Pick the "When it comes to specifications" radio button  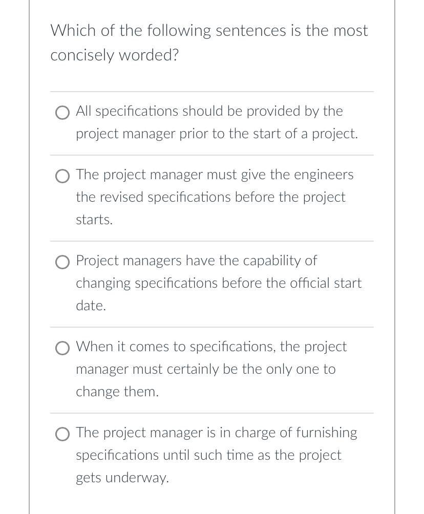coord(63,348)
